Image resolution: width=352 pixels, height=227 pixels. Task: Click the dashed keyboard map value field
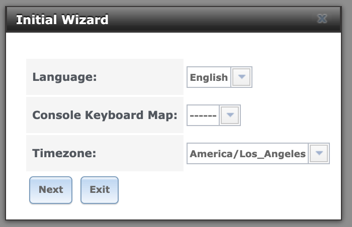tap(203, 115)
